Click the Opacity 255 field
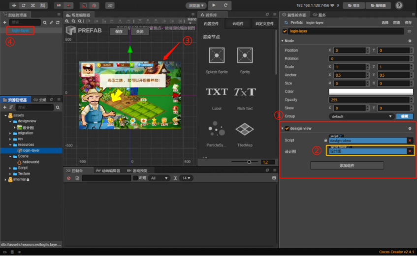Screen dimensions: 418x256 click(369, 100)
